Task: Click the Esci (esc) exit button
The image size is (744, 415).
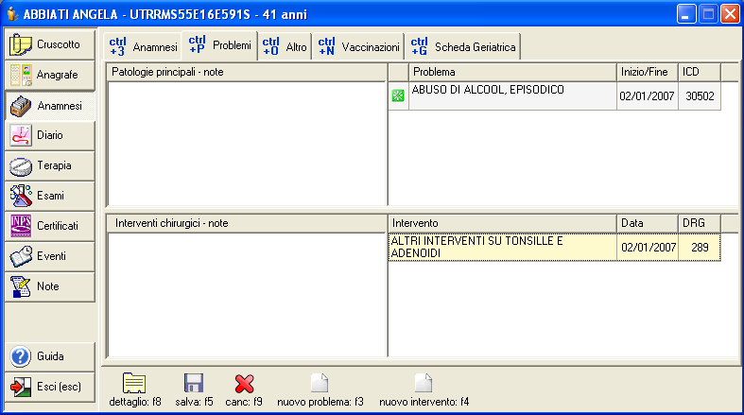Action: (x=50, y=387)
